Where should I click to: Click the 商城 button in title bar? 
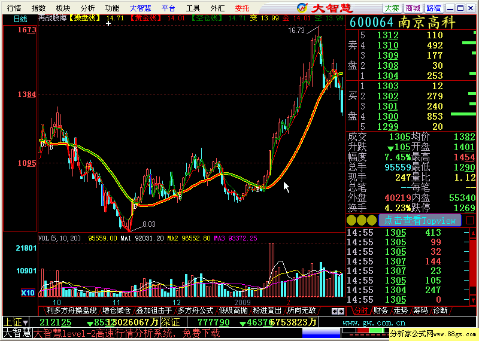[413, 8]
